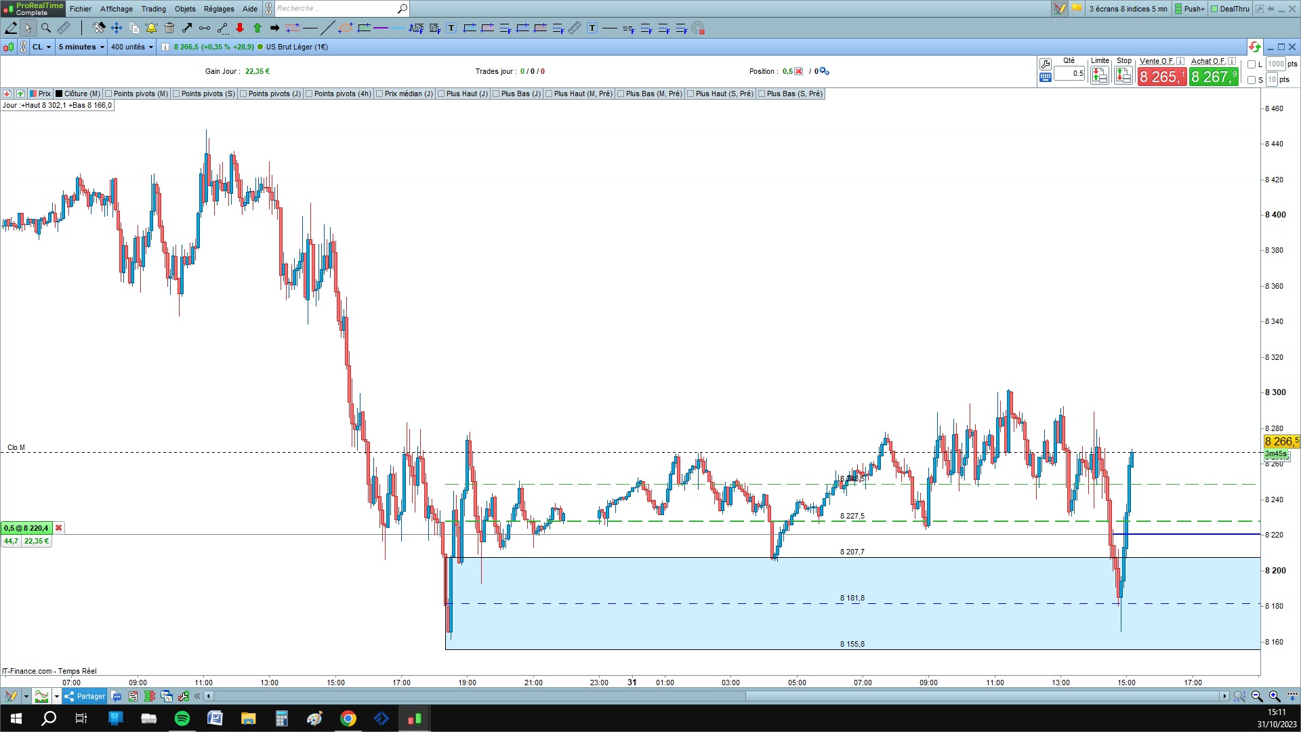Enable the S stop checkbox
The image size is (1301, 732).
point(1252,80)
